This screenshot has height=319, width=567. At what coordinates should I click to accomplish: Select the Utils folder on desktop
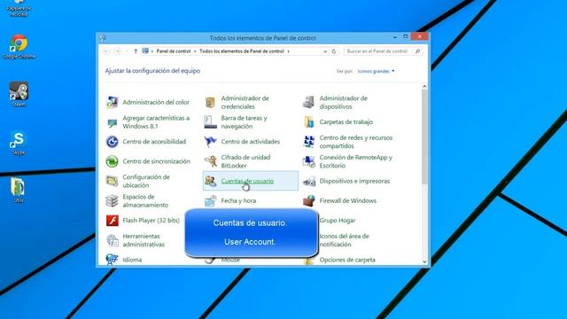tap(18, 190)
